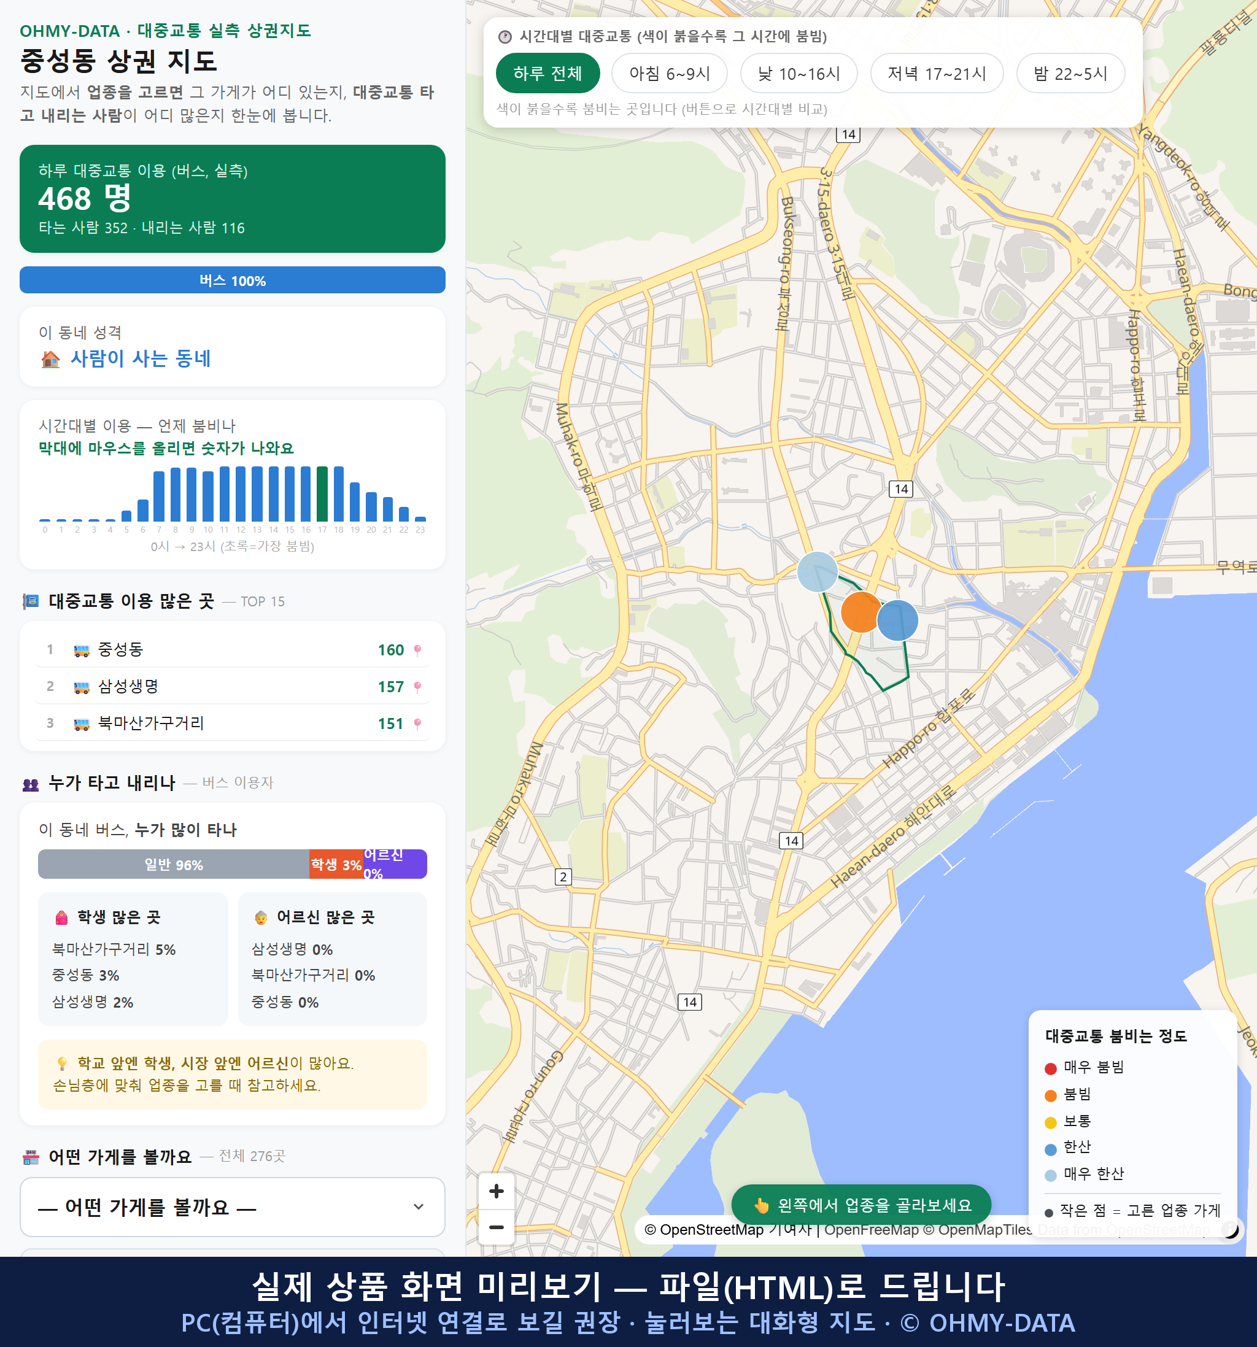Screen dimensions: 1257x1347
Task: Click the blue 한산 legend swatch
Action: pyautogui.click(x=1051, y=1149)
